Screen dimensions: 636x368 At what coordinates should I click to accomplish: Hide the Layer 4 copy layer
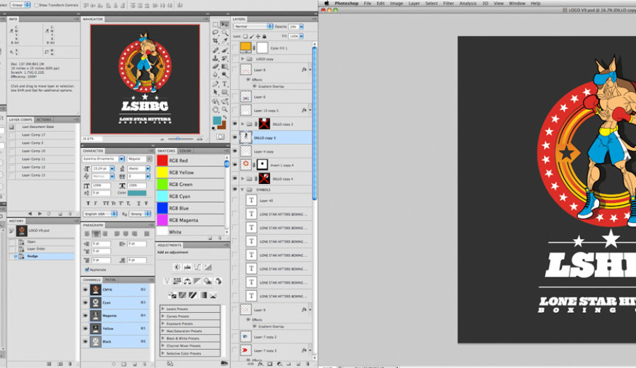click(235, 151)
